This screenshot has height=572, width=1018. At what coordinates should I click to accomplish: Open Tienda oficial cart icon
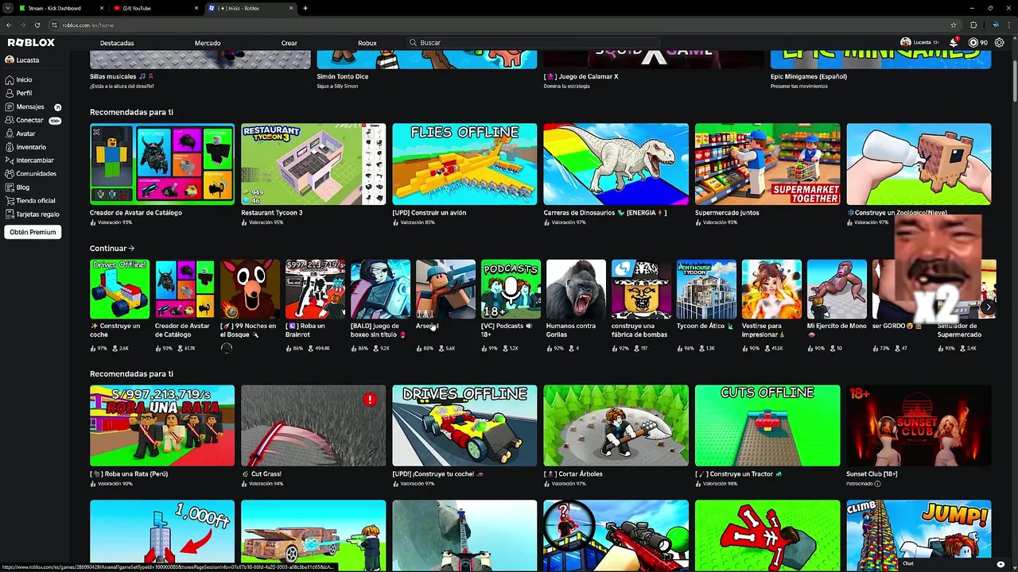pos(10,201)
